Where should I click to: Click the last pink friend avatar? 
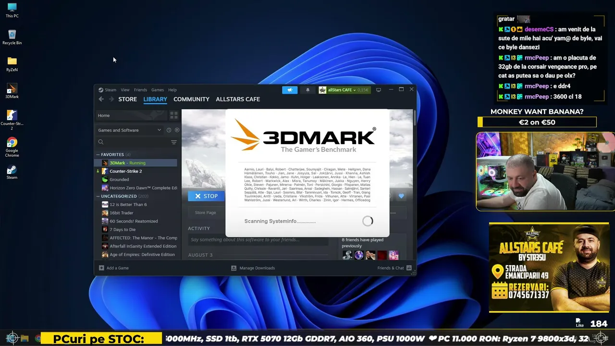[x=394, y=255]
